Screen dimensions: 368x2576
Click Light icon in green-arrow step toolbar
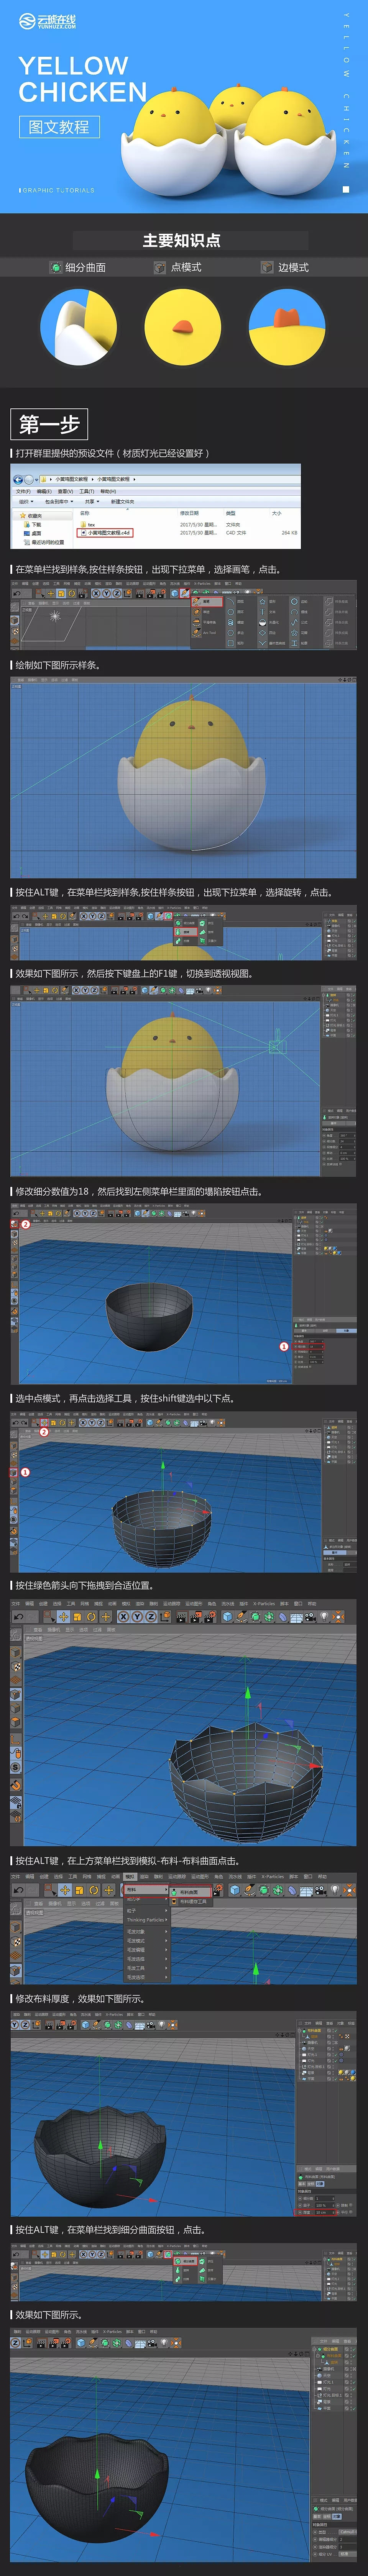click(x=324, y=1617)
